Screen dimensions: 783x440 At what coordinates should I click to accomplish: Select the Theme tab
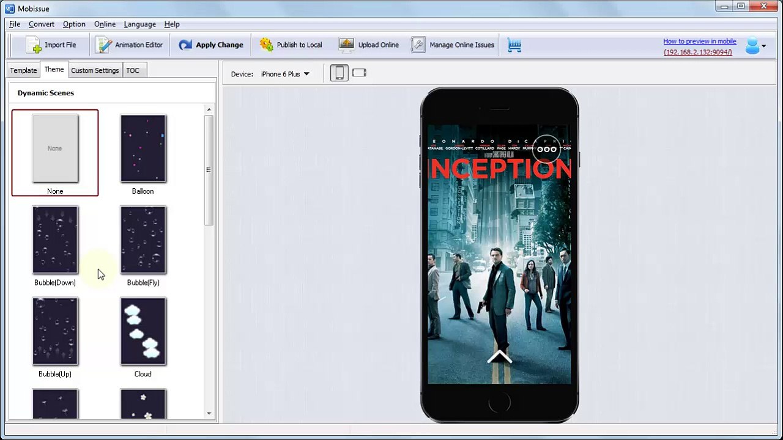coord(54,70)
